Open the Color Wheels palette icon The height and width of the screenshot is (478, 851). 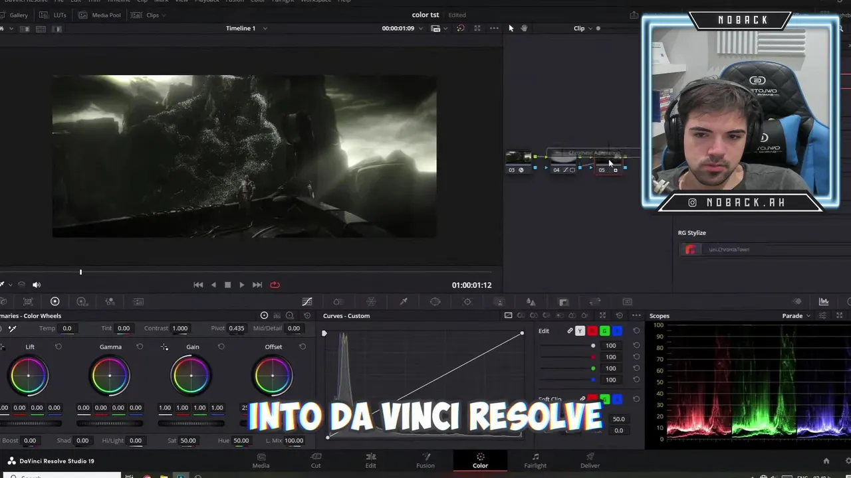click(x=55, y=301)
